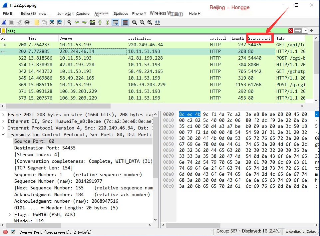Open capture file properties status icon
Image resolution: width=320 pixels, height=236 pixels.
(13, 232)
